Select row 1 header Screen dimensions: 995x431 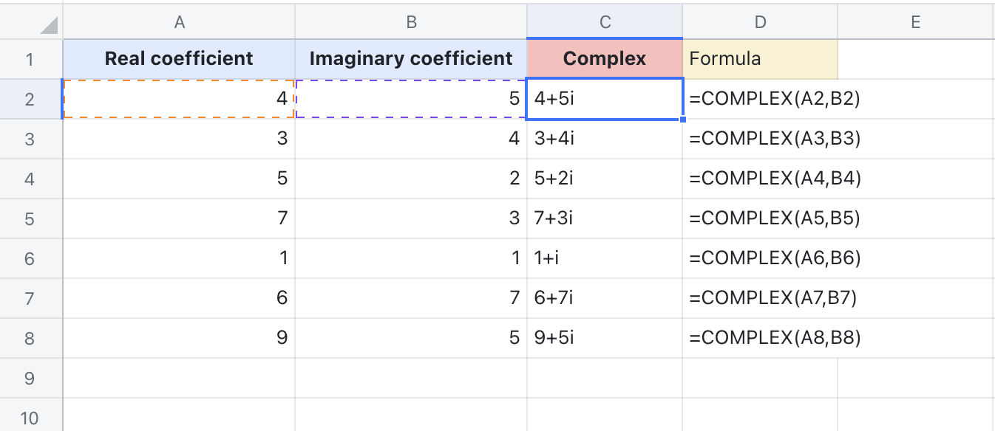pos(30,58)
